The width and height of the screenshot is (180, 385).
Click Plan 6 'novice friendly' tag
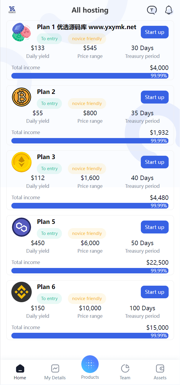pyautogui.click(x=87, y=299)
